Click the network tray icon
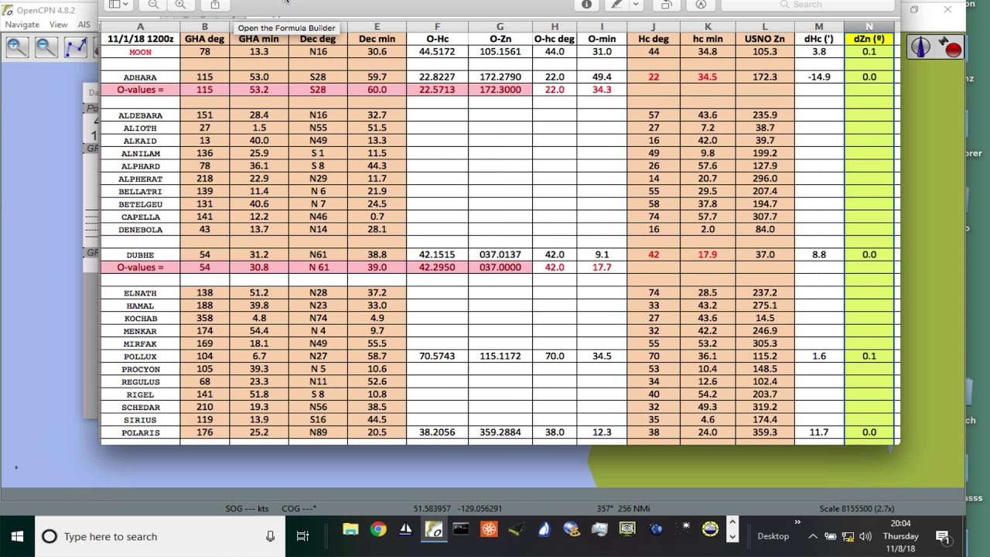 [x=848, y=536]
